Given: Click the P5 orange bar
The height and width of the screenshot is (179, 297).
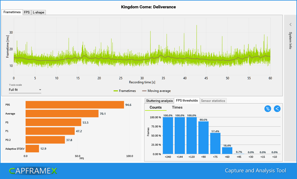Looking at the screenshot, I should click(53, 122).
